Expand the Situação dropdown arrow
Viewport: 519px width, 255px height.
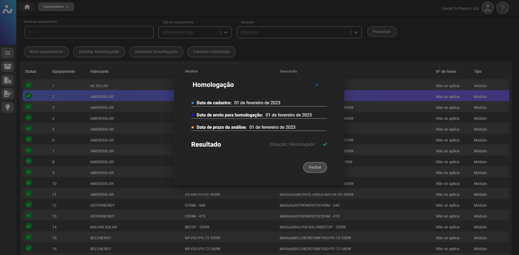(x=356, y=32)
